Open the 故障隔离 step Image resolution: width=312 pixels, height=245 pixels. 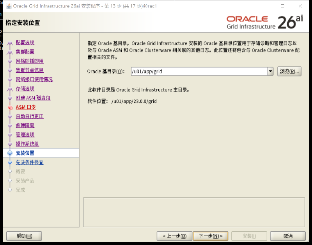[x=25, y=125]
